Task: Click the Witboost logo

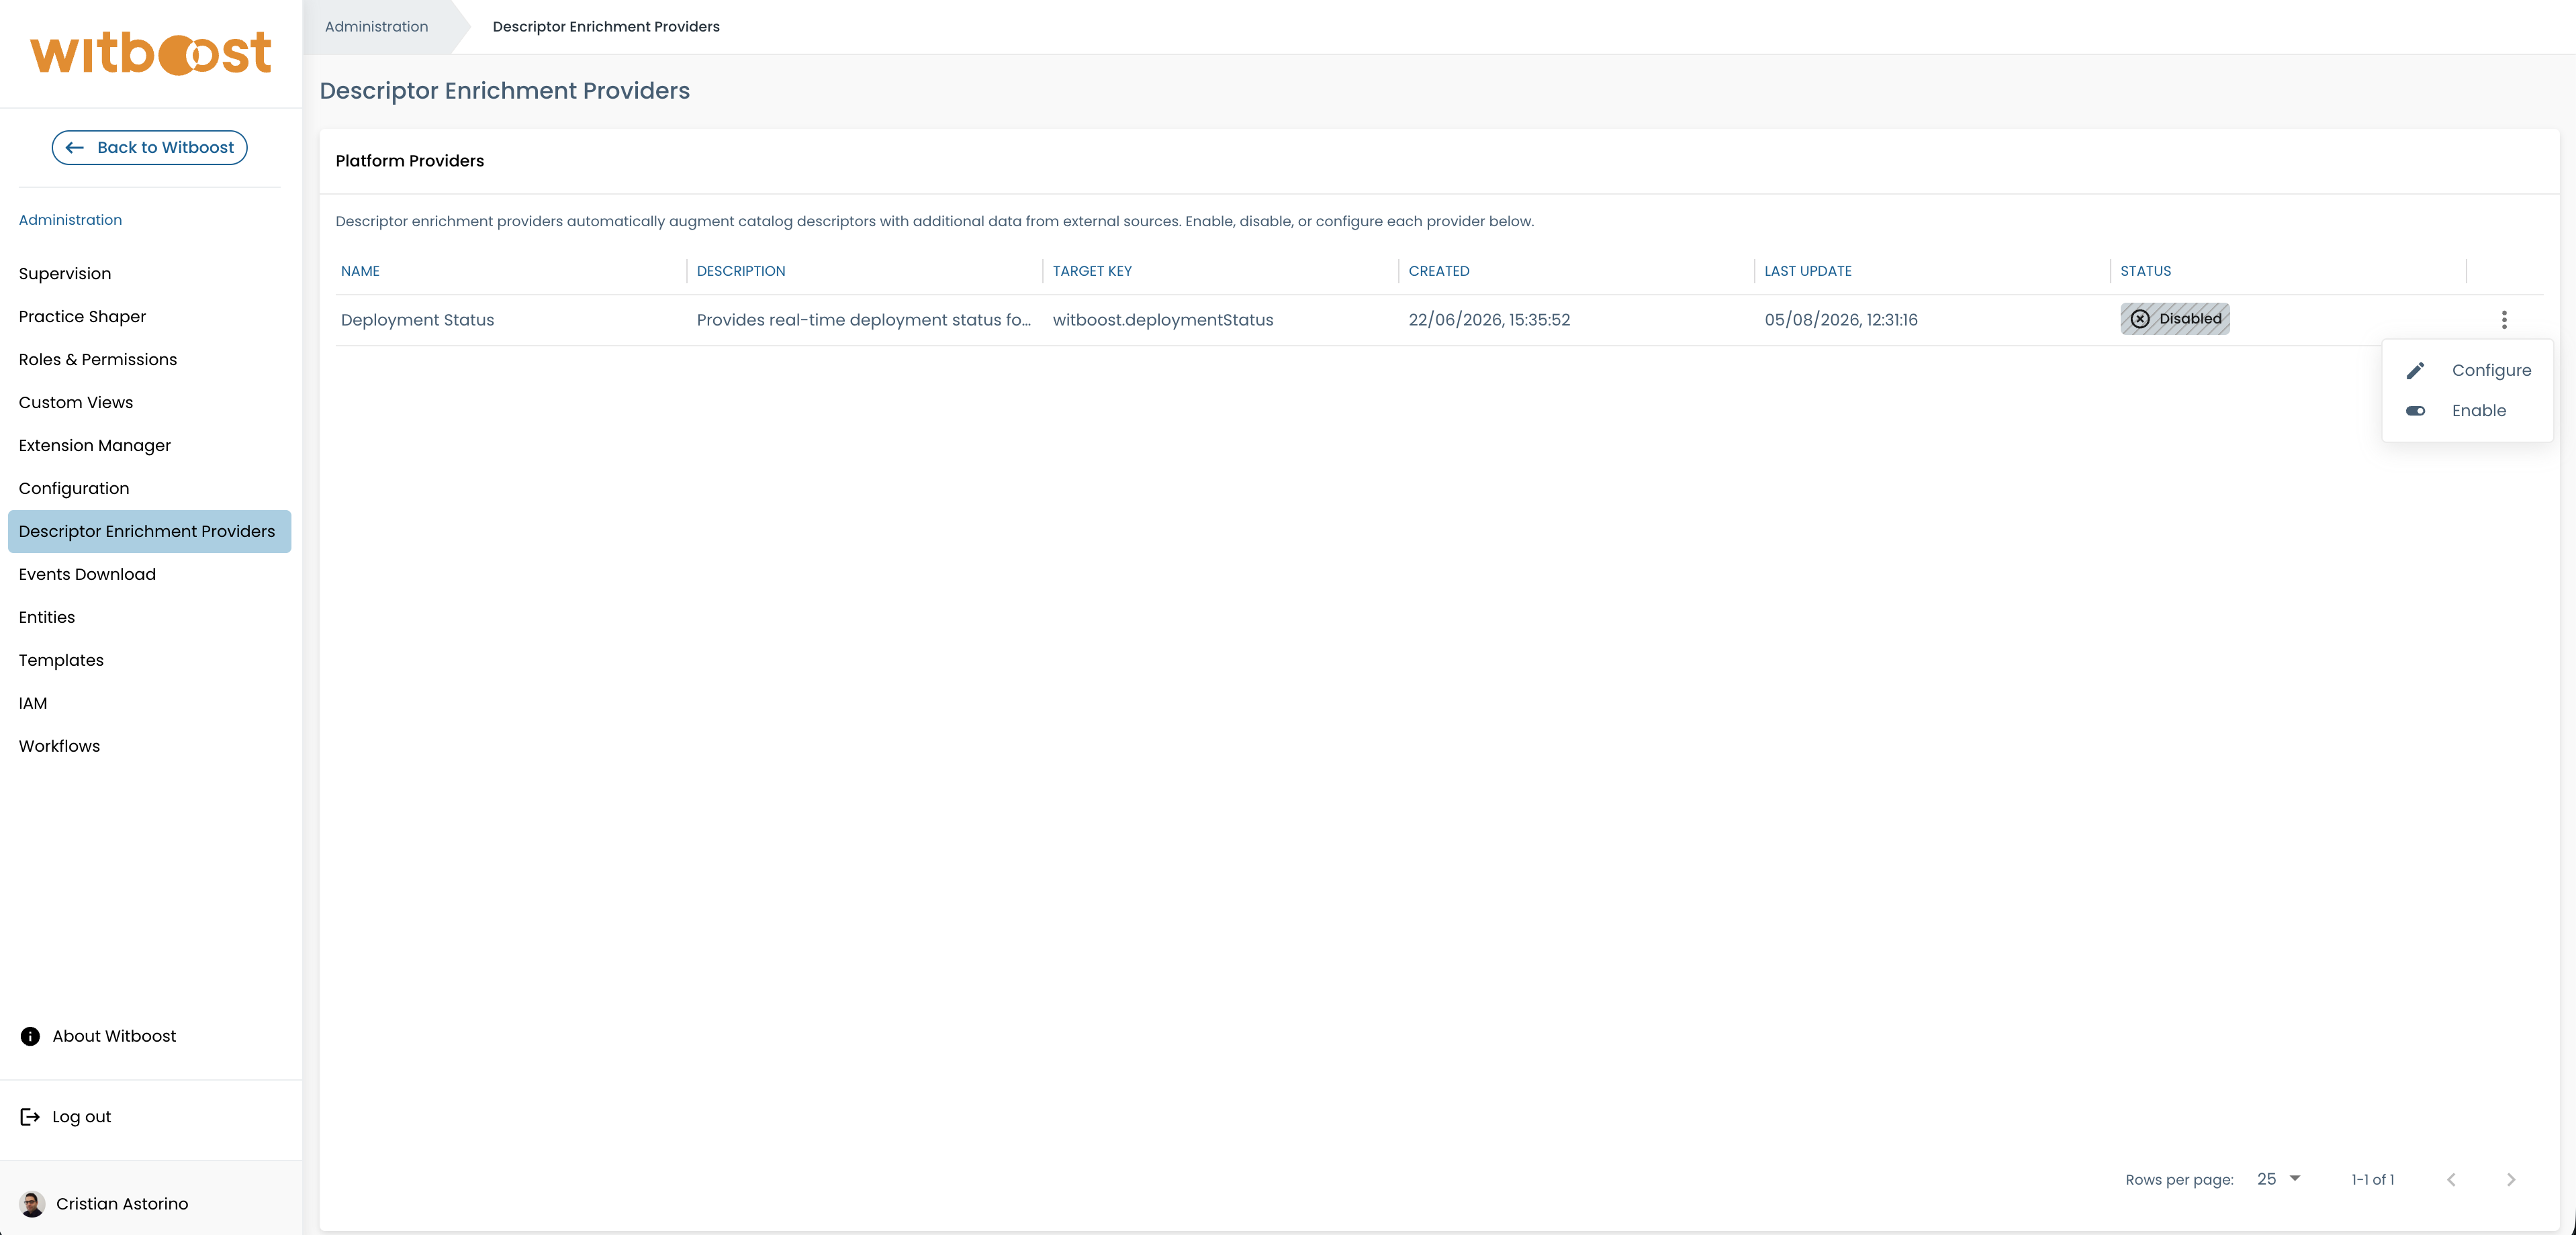Action: click(150, 54)
